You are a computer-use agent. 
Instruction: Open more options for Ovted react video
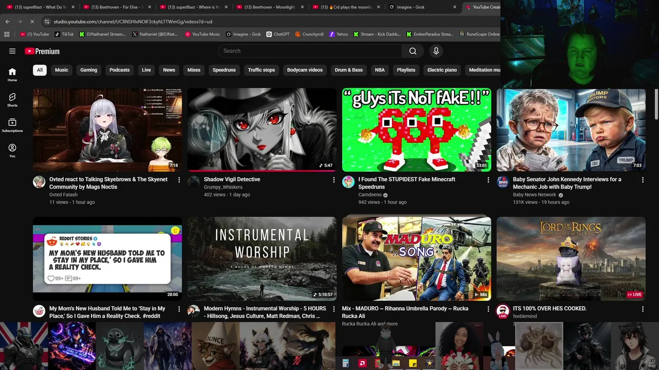click(179, 180)
